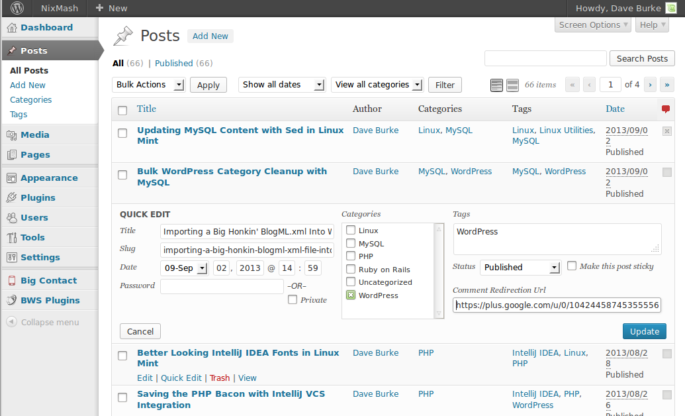Viewport: 685px width, 416px height.
Task: Enable Make this post sticky
Action: (x=571, y=266)
